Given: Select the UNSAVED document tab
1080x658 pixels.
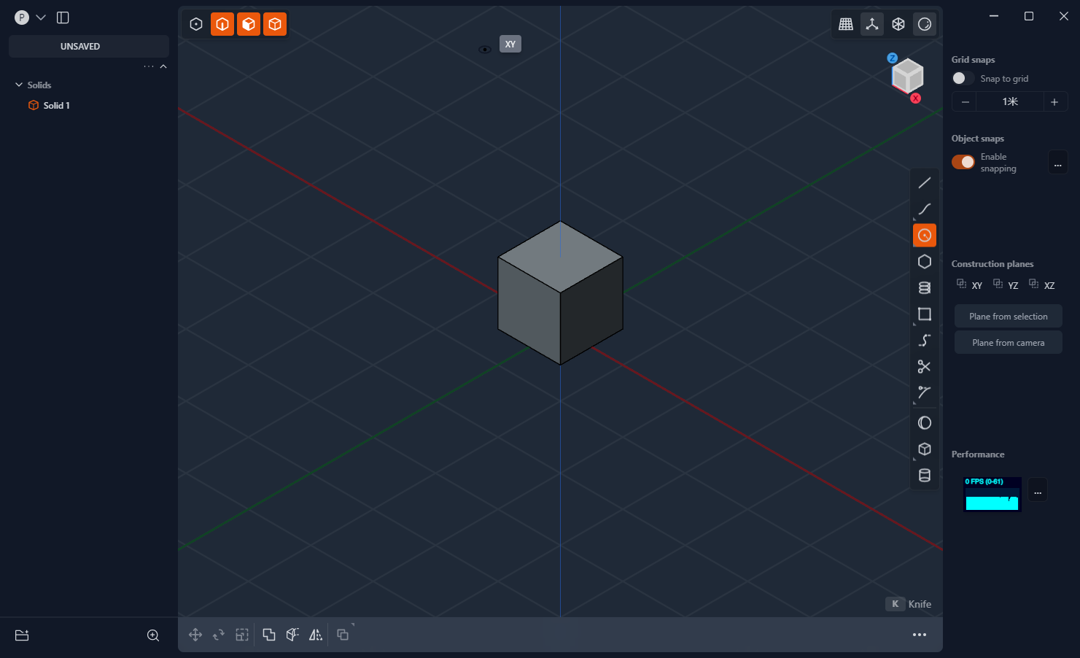Looking at the screenshot, I should pyautogui.click(x=89, y=46).
